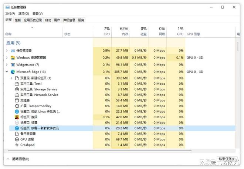
Task: Click the Microsoft Edge app icon
Action: pos(13,72)
